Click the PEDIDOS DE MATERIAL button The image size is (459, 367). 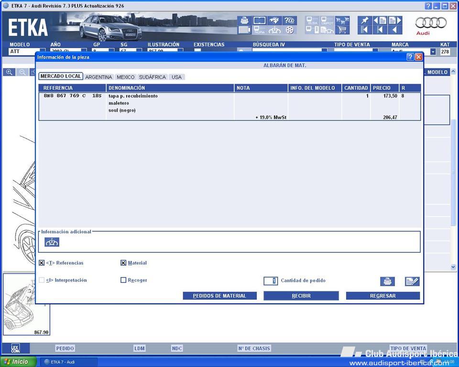pos(219,296)
